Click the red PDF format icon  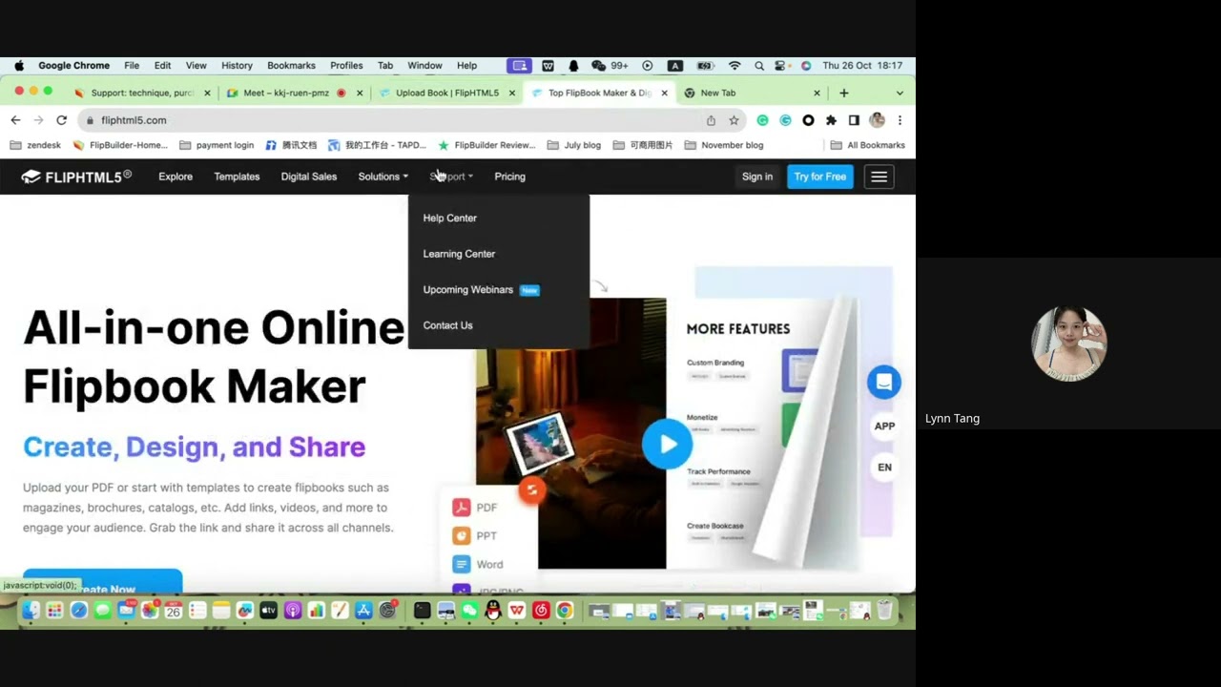click(462, 508)
